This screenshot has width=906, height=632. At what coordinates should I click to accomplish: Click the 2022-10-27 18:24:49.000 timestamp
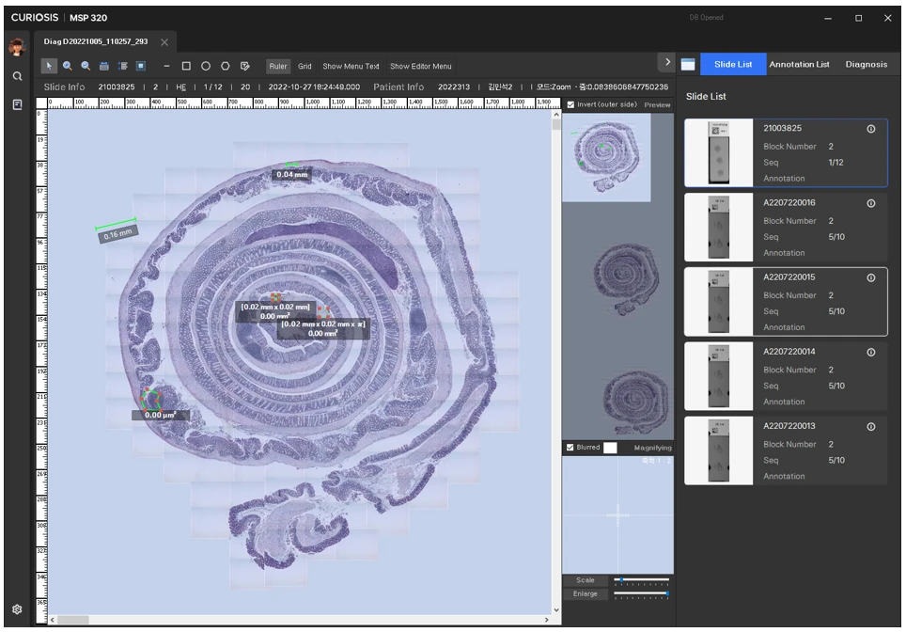point(314,87)
